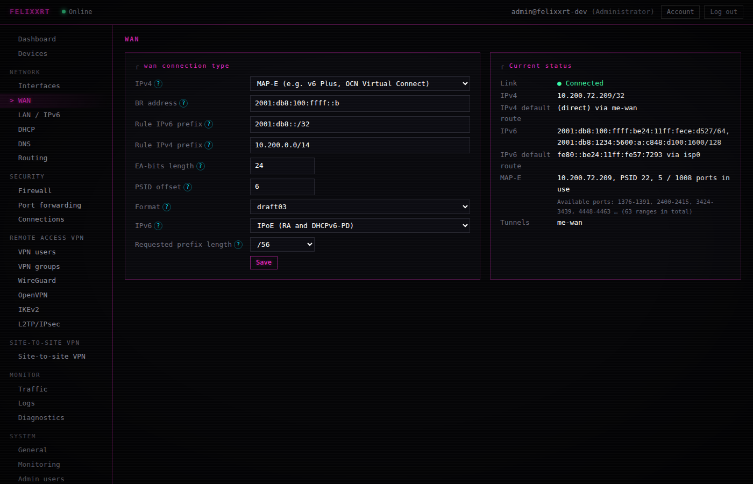Show help for Rule IPv6 prefix
753x484 pixels.
209,124
